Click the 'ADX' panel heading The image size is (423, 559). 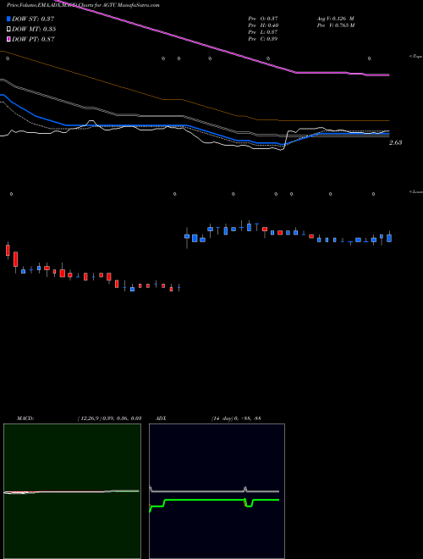point(161,418)
